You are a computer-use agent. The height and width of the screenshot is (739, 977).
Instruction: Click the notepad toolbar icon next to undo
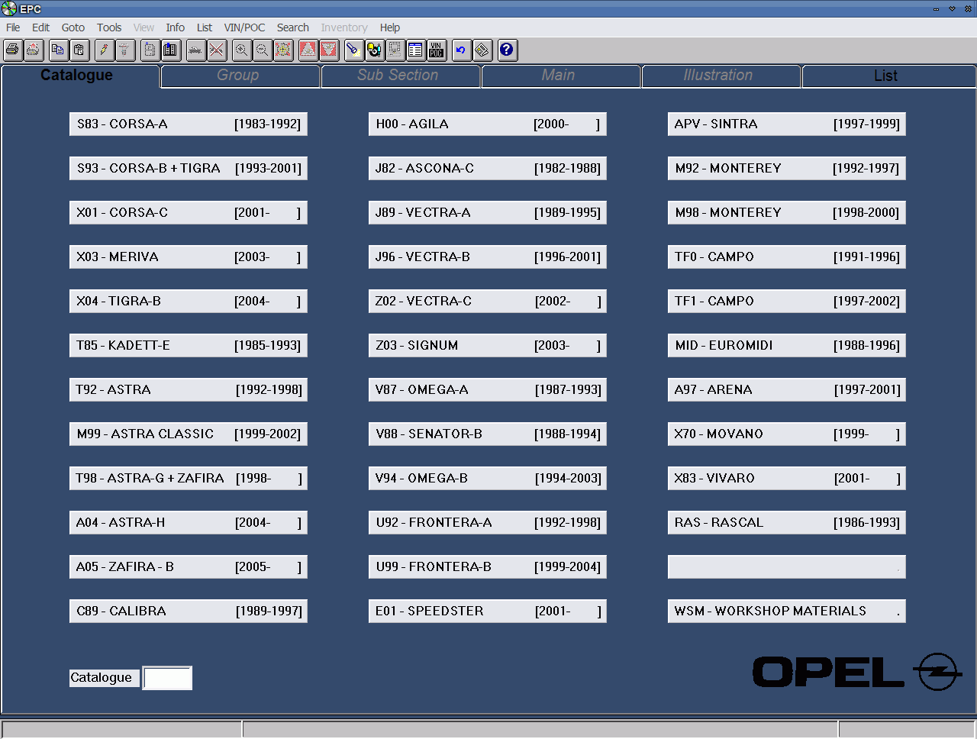click(482, 50)
